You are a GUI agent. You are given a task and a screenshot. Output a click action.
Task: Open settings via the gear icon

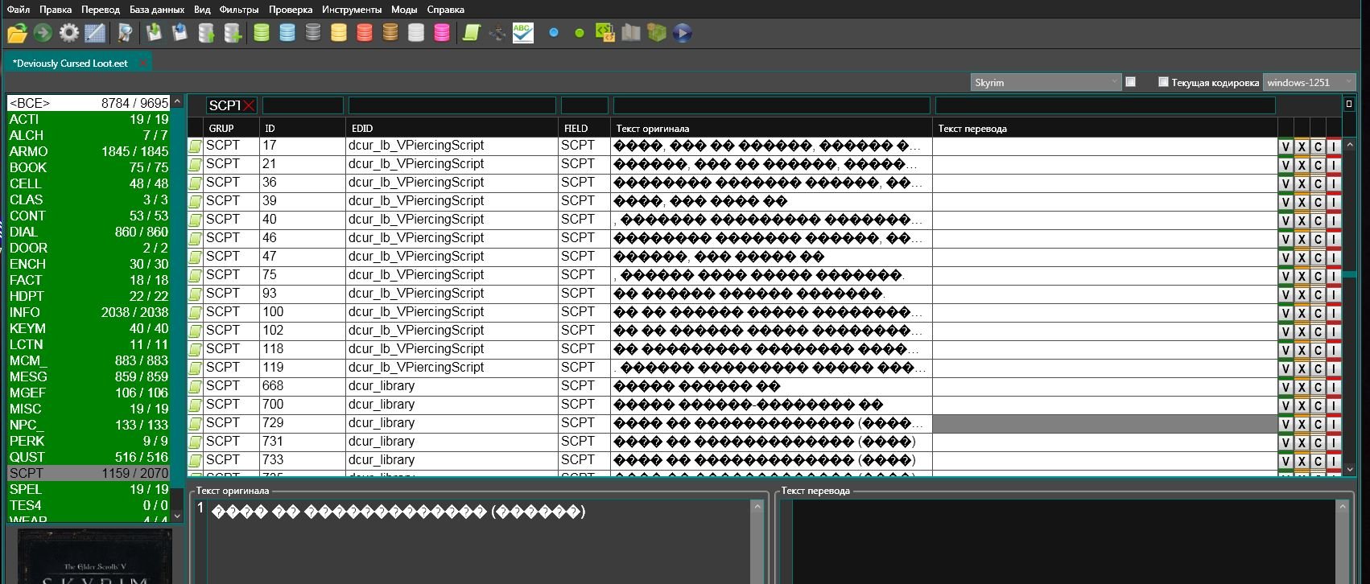(x=69, y=33)
